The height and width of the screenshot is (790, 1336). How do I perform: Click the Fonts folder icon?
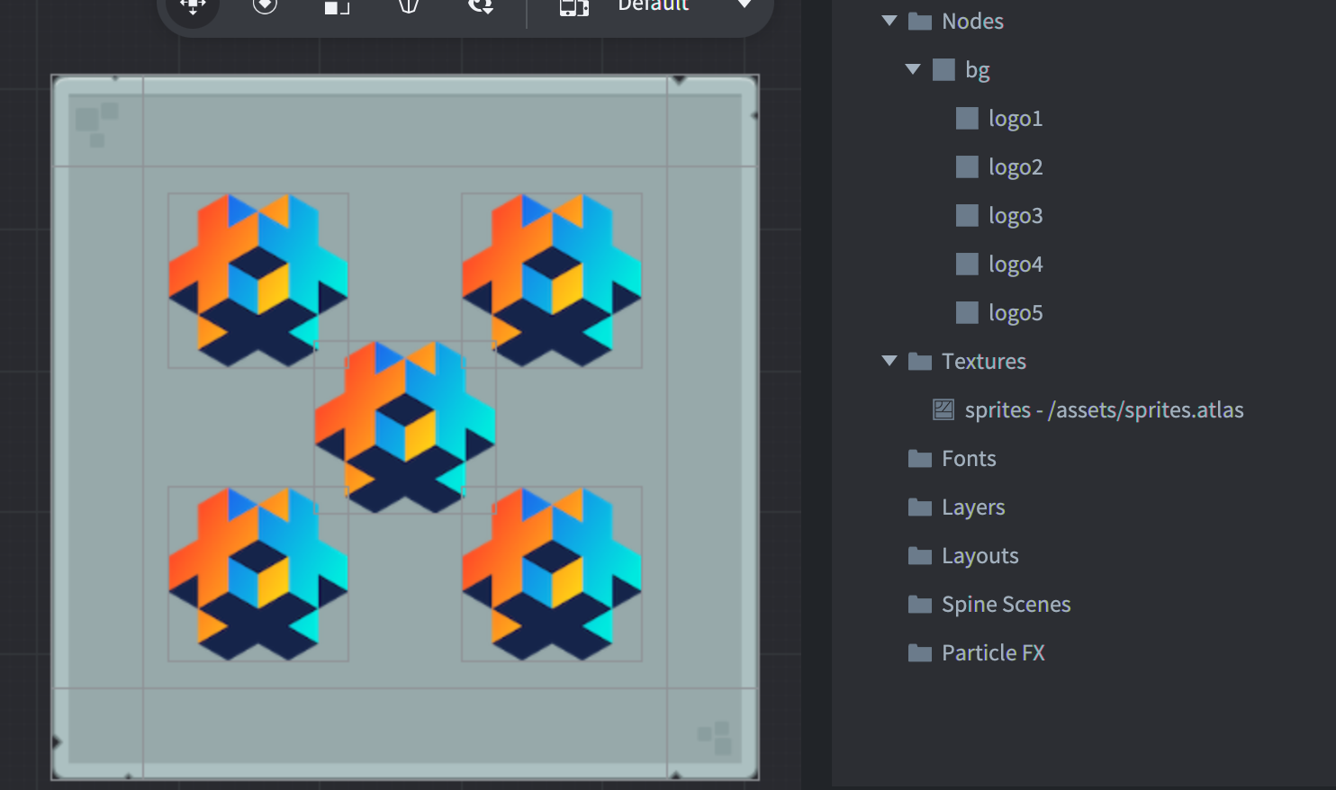(920, 458)
